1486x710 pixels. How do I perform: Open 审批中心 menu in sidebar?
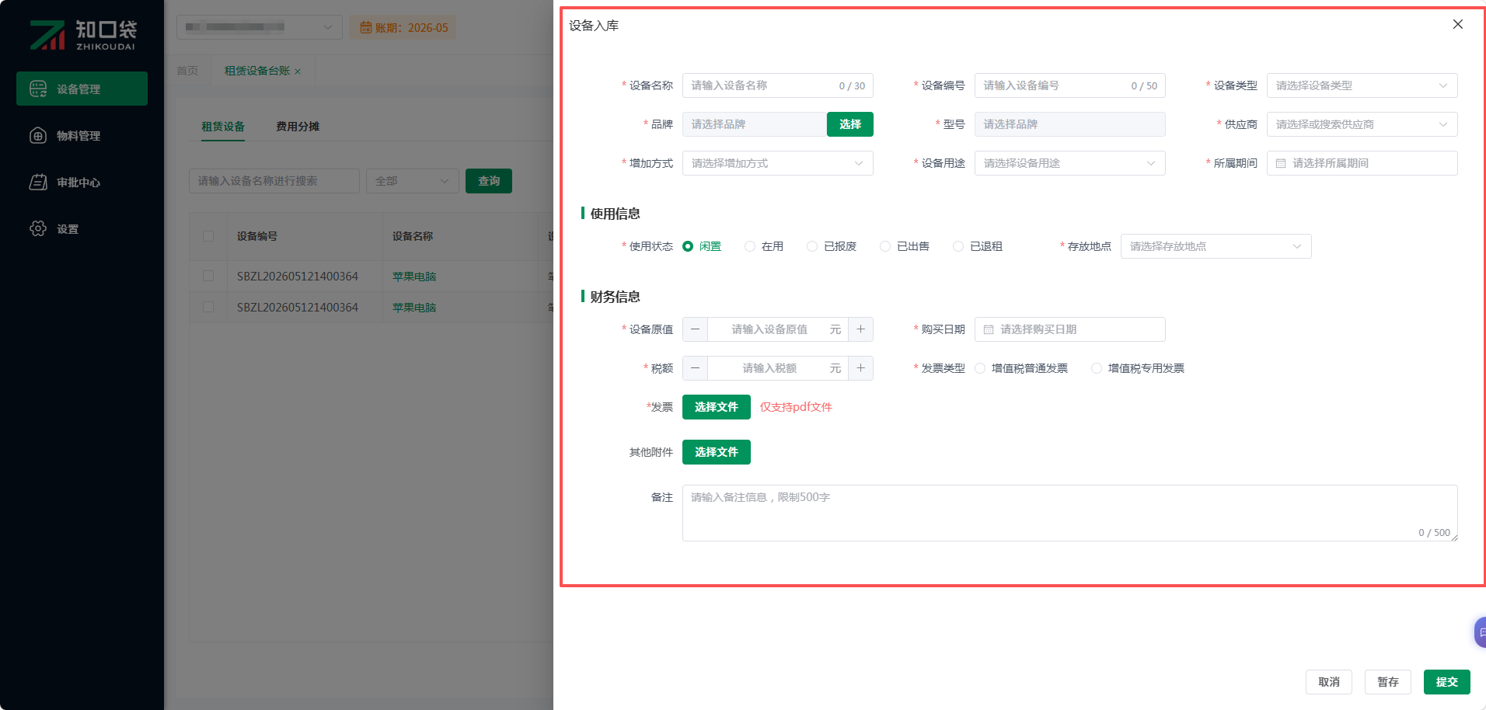(82, 182)
